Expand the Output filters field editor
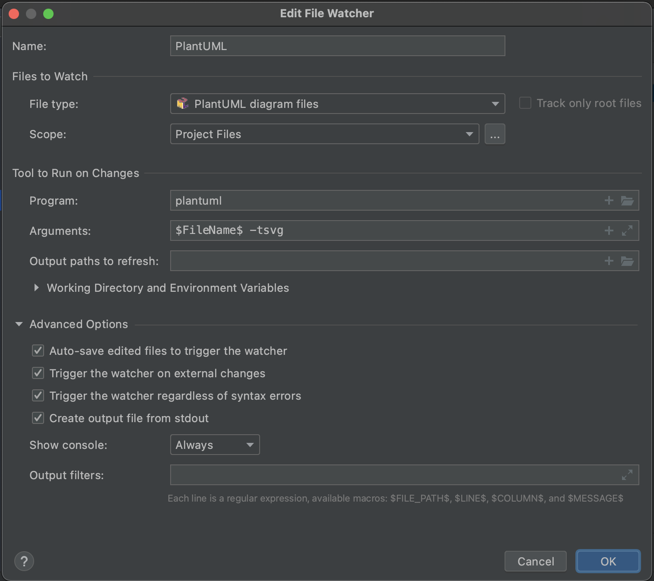Image resolution: width=654 pixels, height=581 pixels. coord(627,474)
